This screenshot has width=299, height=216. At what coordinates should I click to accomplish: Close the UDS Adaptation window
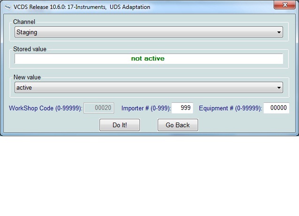[285, 5]
